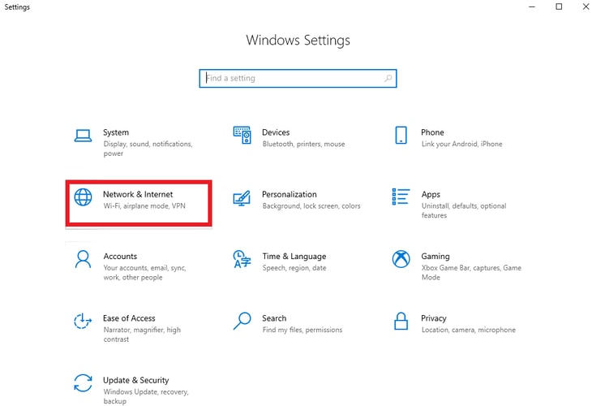Open the Update & Security refresh icon
The width and height of the screenshot is (592, 406).
[x=83, y=382]
